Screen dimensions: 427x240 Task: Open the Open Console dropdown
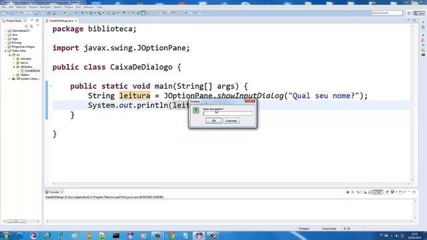click(x=405, y=192)
